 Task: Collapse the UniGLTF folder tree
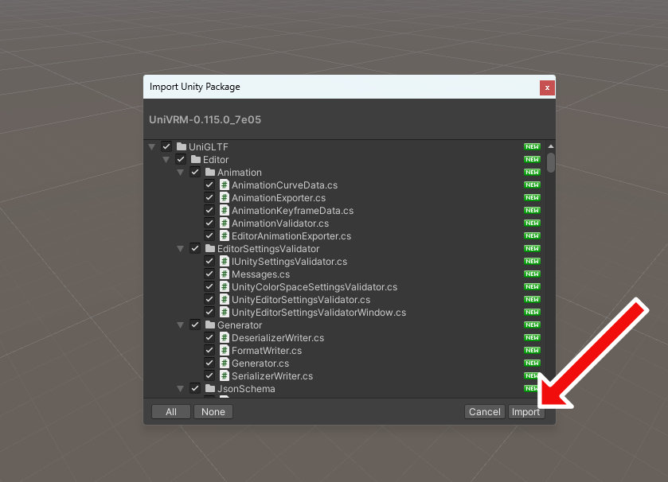151,147
